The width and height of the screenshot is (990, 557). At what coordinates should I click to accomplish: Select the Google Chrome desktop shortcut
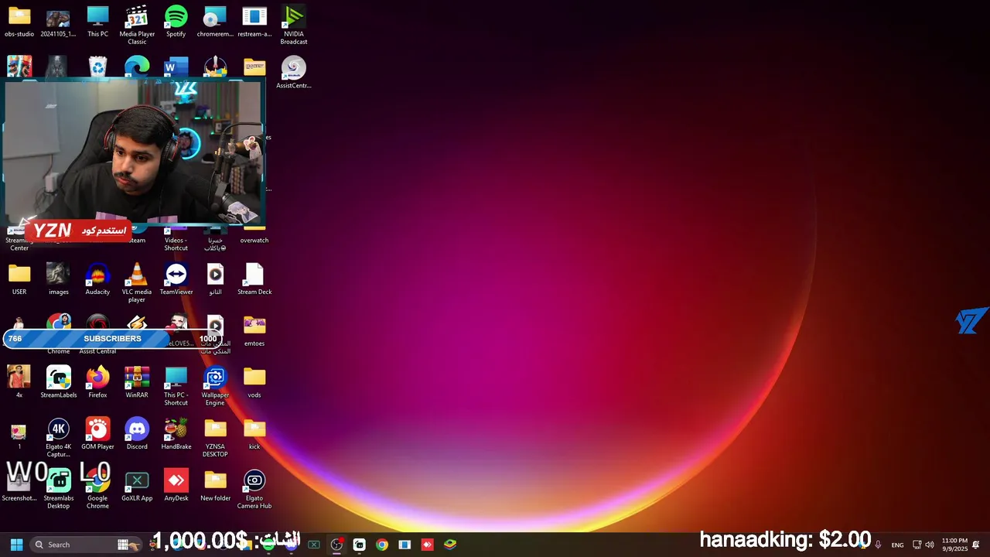coord(97,489)
